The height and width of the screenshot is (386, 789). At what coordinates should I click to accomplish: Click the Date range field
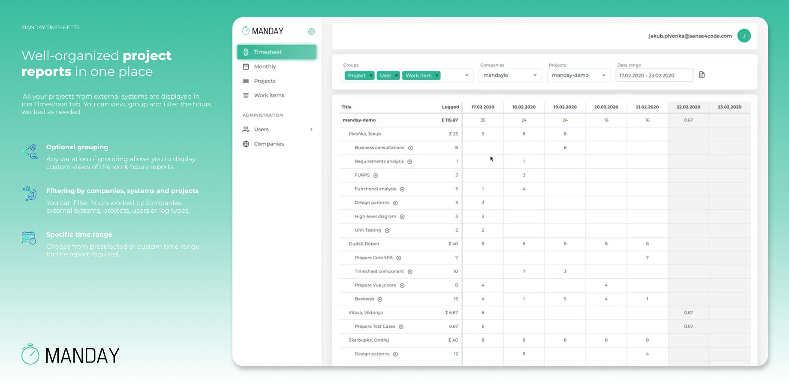(x=654, y=75)
